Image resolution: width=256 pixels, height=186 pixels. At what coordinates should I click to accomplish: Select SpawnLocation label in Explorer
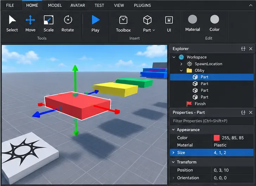click(x=209, y=64)
